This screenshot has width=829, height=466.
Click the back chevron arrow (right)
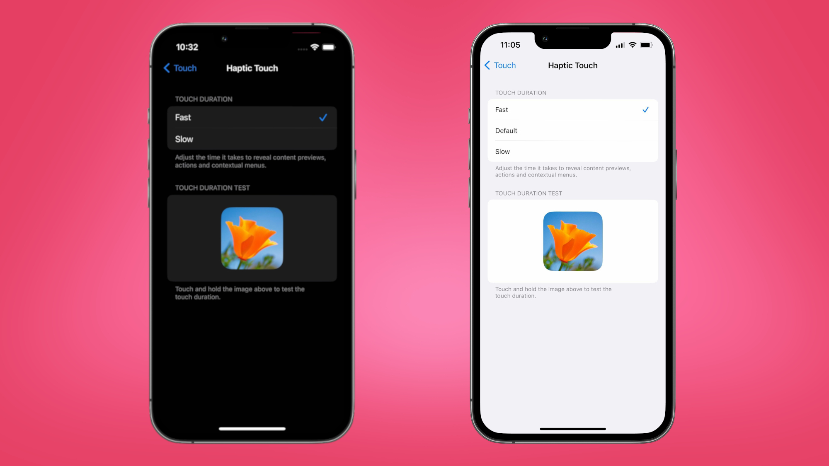486,65
